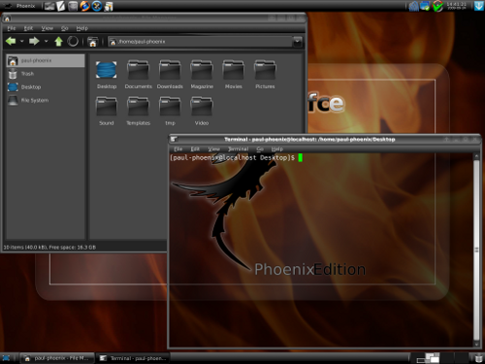Image resolution: width=485 pixels, height=364 pixels.
Task: Open the settings tools launcher in panel
Action: (97, 6)
